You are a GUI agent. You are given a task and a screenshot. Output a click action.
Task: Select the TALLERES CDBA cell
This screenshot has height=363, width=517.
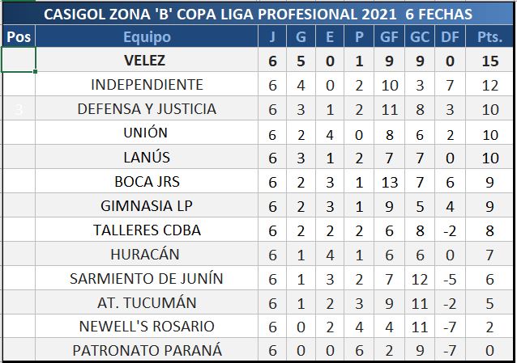click(147, 230)
